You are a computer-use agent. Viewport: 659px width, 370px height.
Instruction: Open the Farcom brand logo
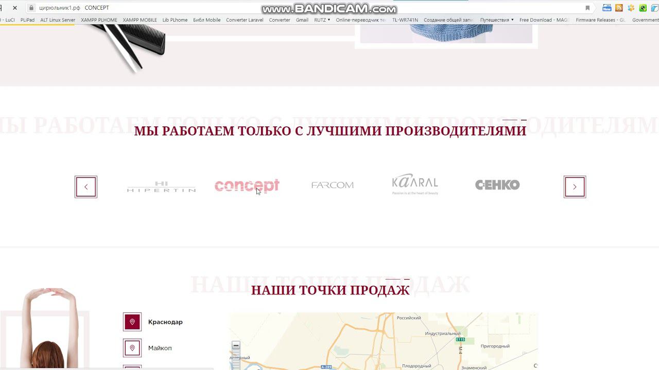[333, 185]
